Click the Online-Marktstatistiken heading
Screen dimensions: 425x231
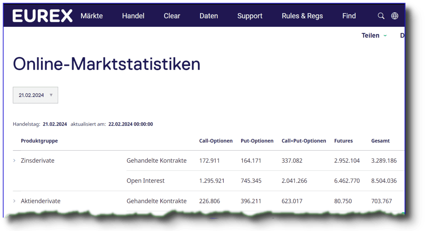(x=106, y=64)
